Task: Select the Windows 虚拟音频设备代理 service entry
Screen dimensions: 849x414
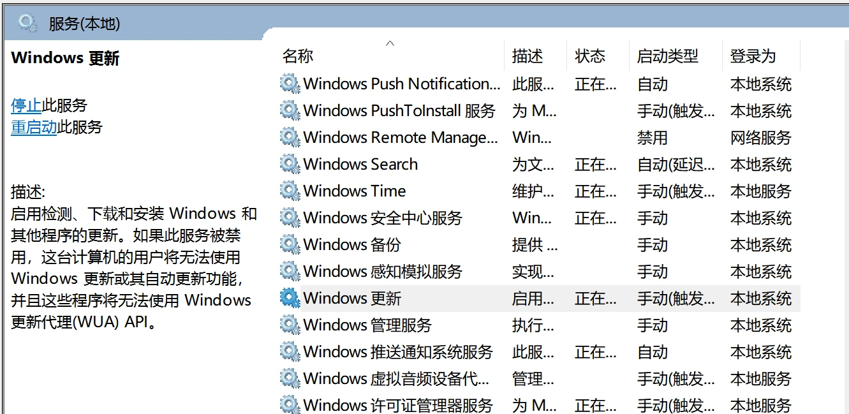Action: click(395, 378)
